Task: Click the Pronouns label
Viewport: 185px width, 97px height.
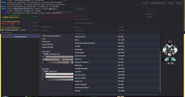Action: (x=46, y=42)
